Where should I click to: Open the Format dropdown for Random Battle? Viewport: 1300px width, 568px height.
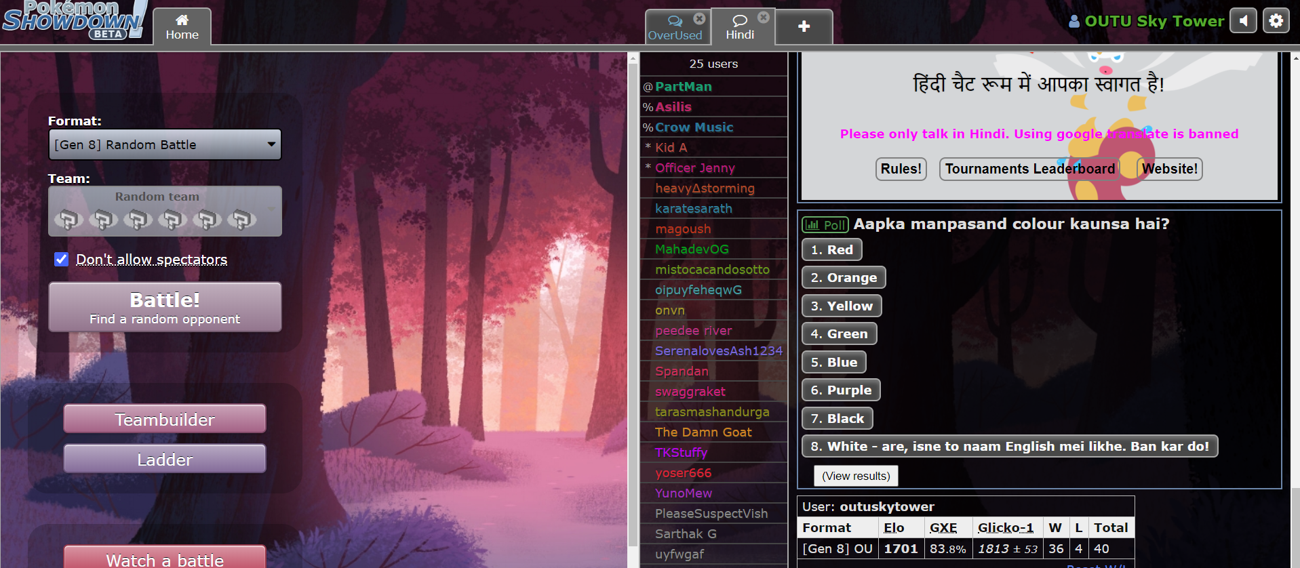165,144
